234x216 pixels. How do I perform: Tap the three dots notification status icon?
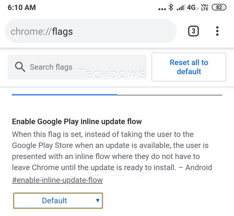[162, 9]
